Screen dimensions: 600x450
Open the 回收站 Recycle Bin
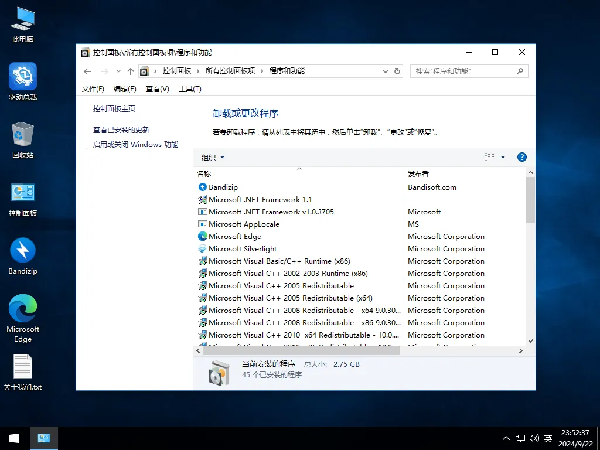[22, 135]
